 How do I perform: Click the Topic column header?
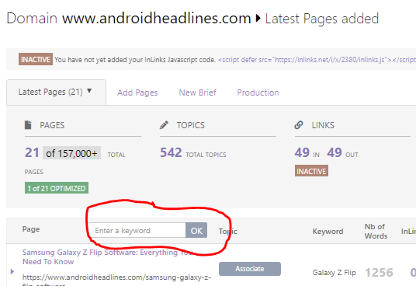(x=228, y=232)
